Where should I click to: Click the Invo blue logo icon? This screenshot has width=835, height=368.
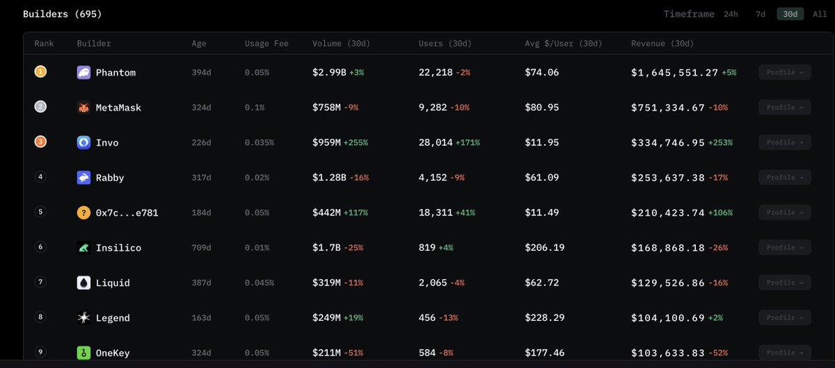83,142
